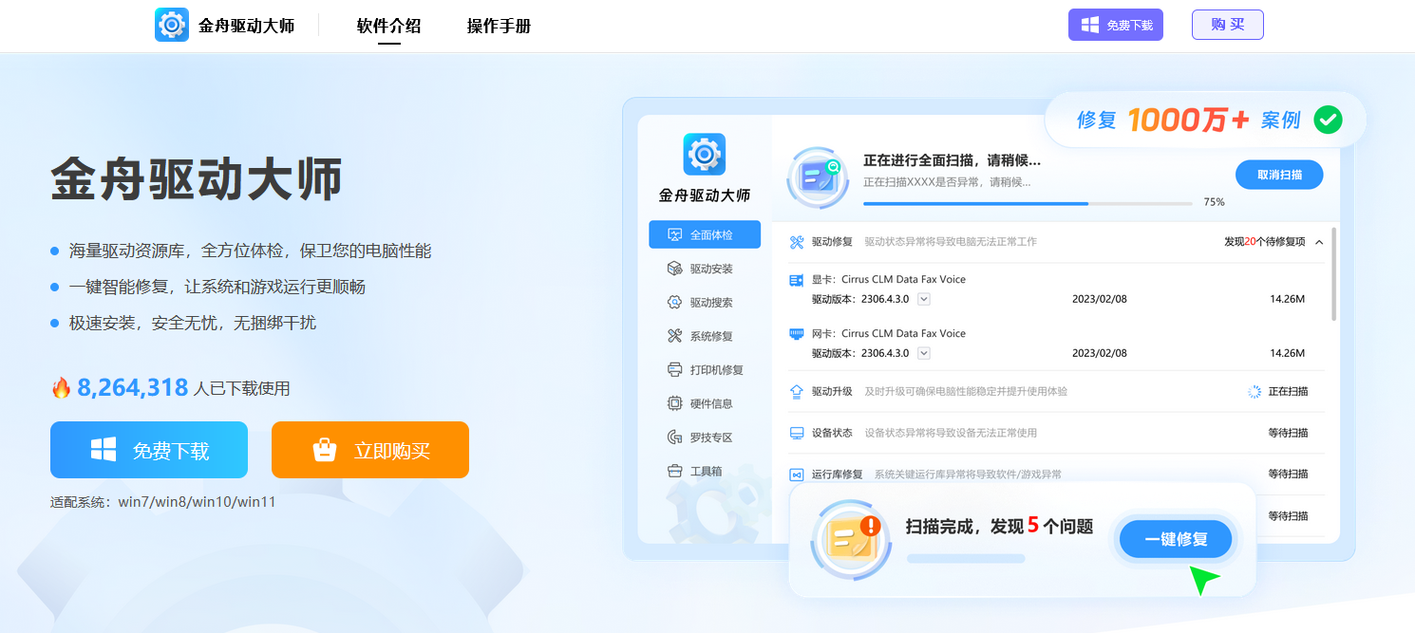Viewport: 1415px width, 633px height.
Task: Click the Windows logo in blue download button
Action: [x=104, y=450]
